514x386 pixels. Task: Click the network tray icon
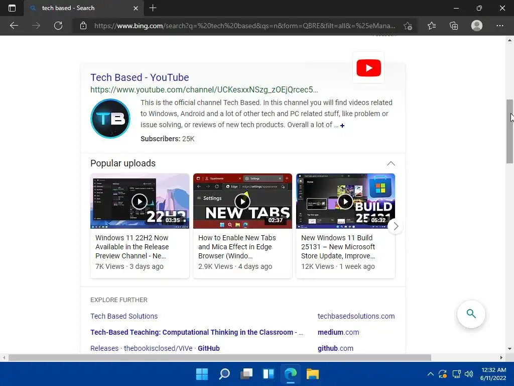[456, 374]
